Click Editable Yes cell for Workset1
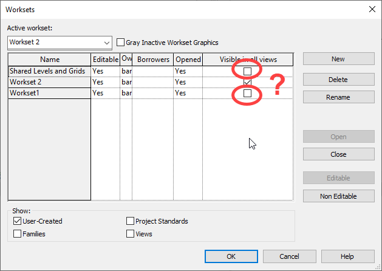This screenshot has height=271, width=382. pos(105,93)
